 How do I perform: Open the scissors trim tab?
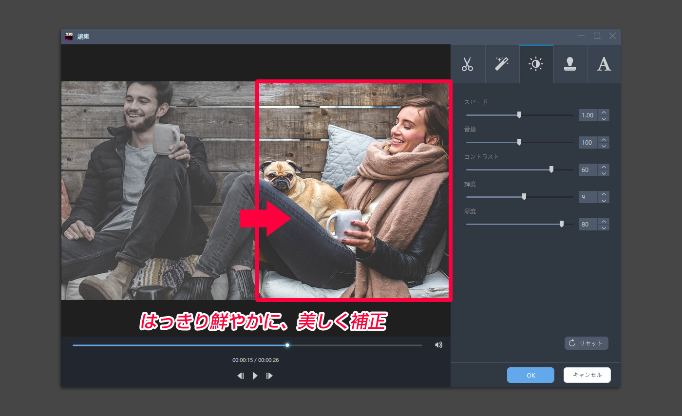click(x=468, y=64)
